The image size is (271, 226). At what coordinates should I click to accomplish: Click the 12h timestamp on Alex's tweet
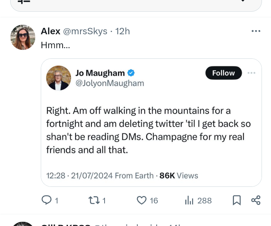tap(123, 31)
